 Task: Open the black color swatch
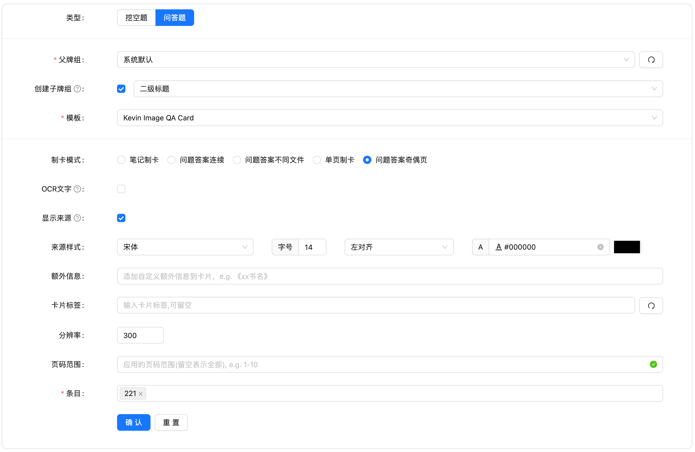[x=627, y=247]
